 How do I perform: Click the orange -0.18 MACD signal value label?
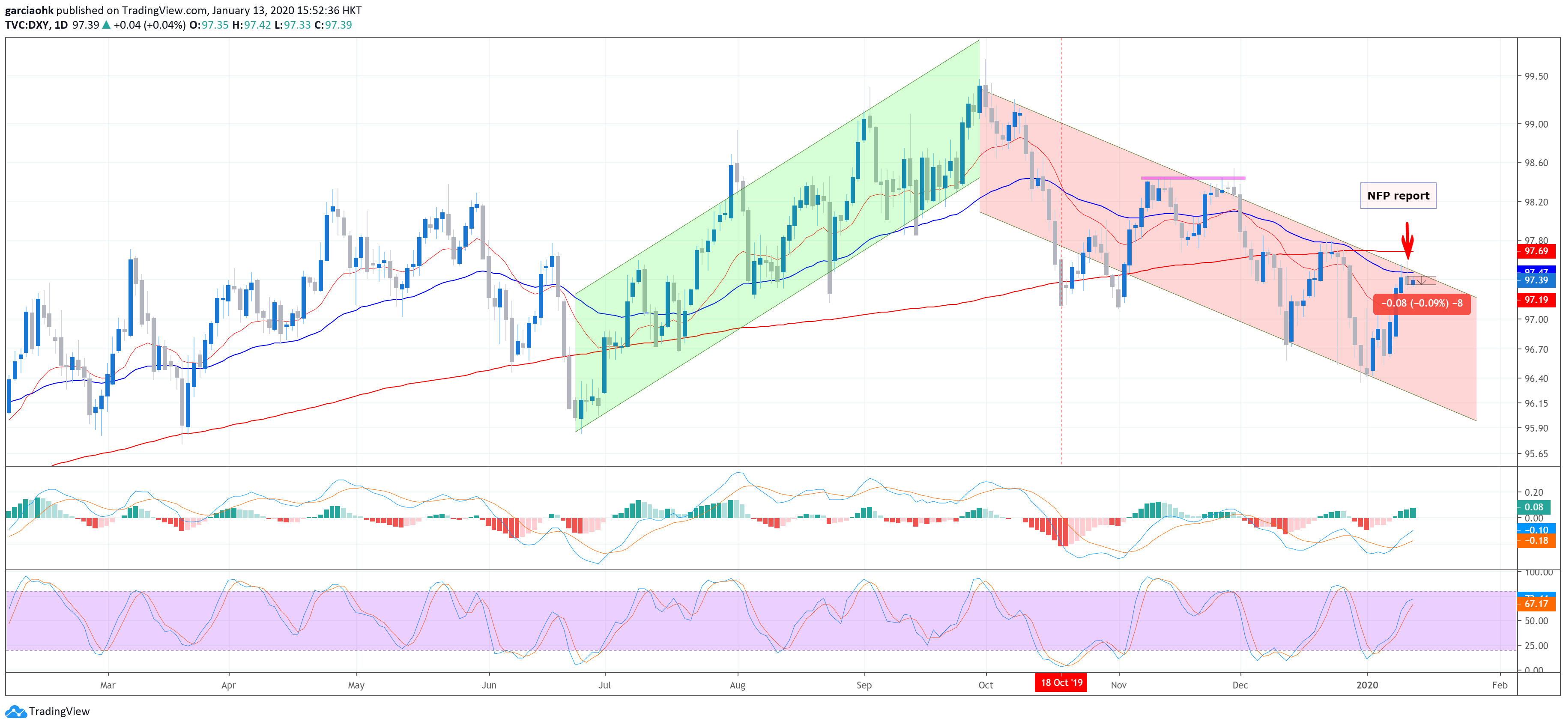(1536, 540)
